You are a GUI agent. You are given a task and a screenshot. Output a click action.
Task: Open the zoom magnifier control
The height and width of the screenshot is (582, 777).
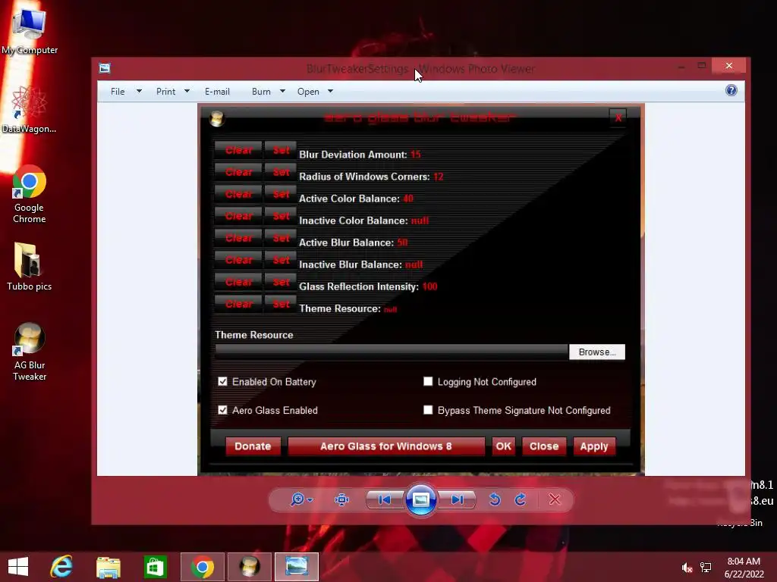click(x=297, y=499)
